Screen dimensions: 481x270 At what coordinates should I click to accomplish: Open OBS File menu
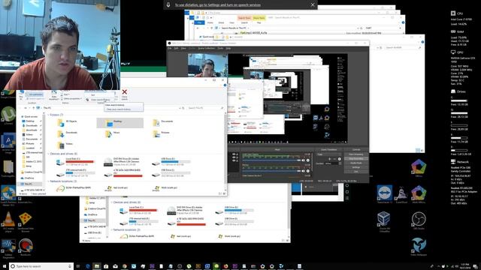(170, 48)
